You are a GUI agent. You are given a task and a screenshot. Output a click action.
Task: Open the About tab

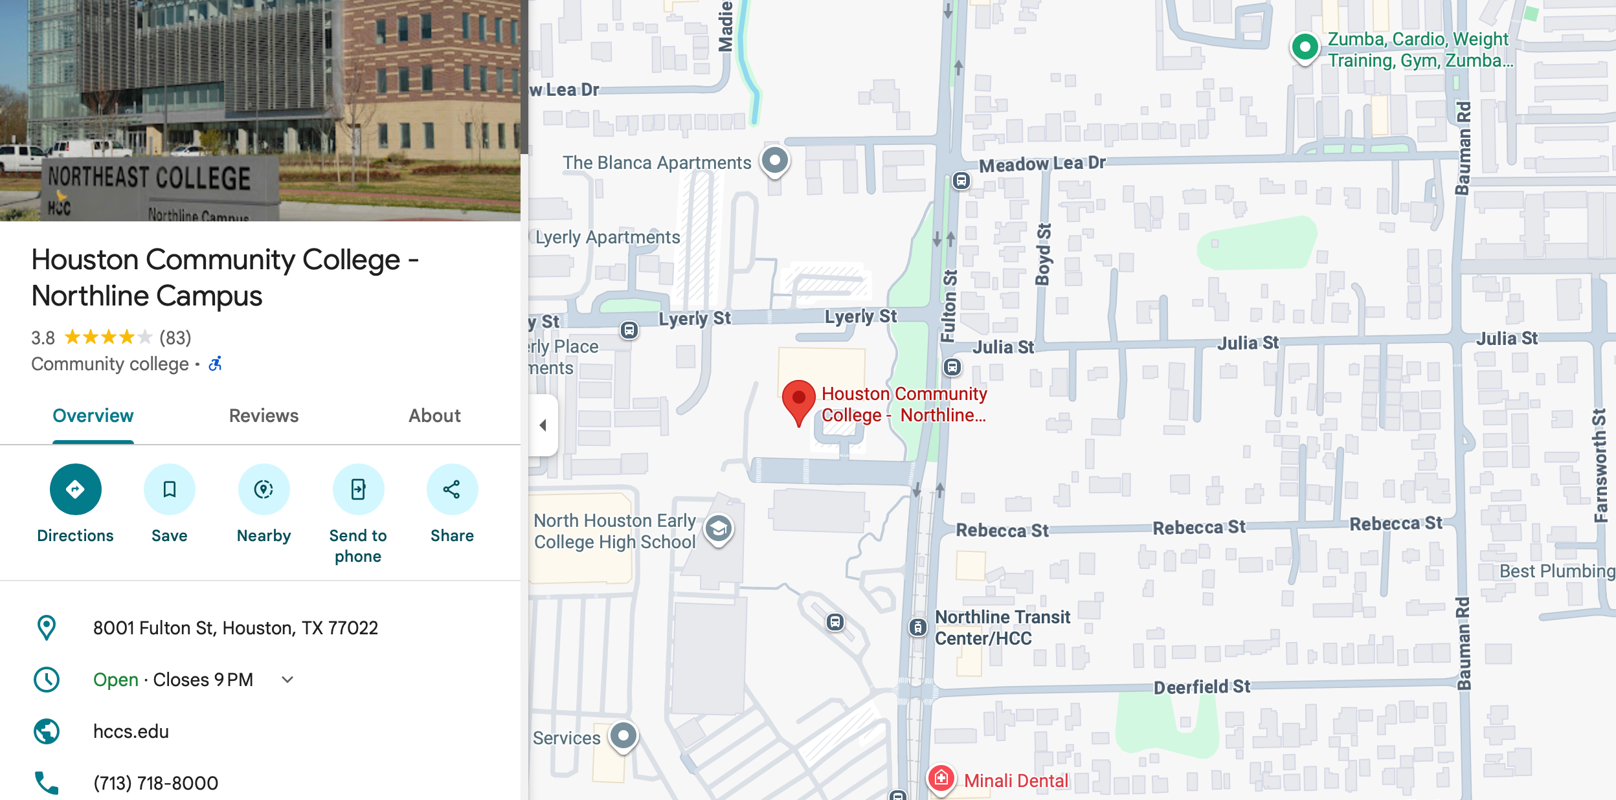click(x=434, y=416)
